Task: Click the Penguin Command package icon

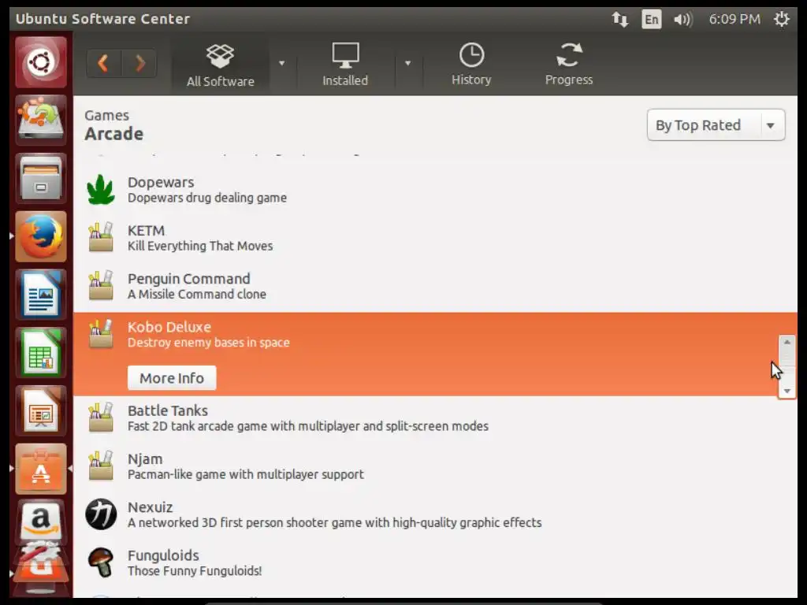Action: pyautogui.click(x=101, y=285)
